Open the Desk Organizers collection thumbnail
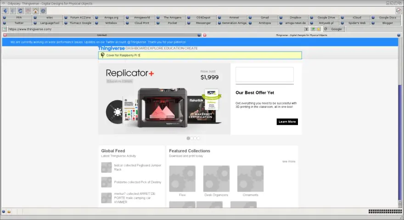This screenshot has width=404, height=220. (x=216, y=179)
